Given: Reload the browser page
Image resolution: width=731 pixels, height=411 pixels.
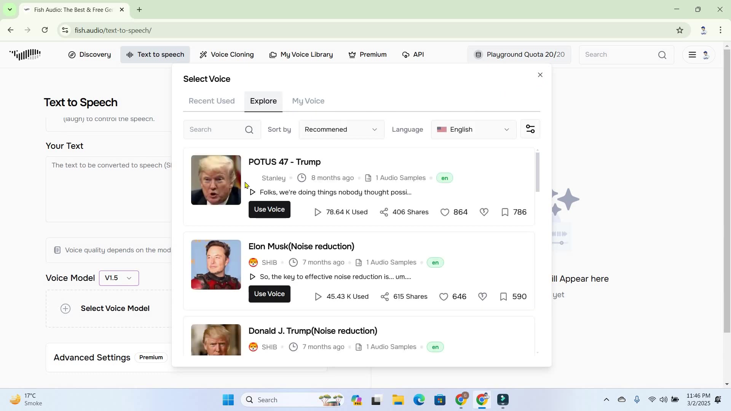Looking at the screenshot, I should point(45,30).
